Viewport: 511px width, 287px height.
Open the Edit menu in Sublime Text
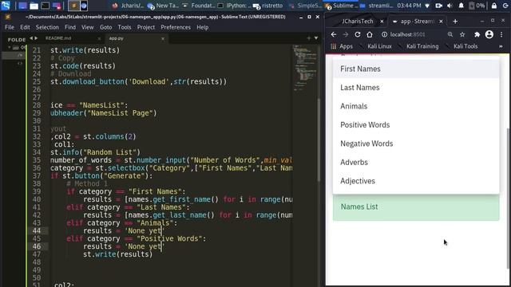tap(25, 27)
